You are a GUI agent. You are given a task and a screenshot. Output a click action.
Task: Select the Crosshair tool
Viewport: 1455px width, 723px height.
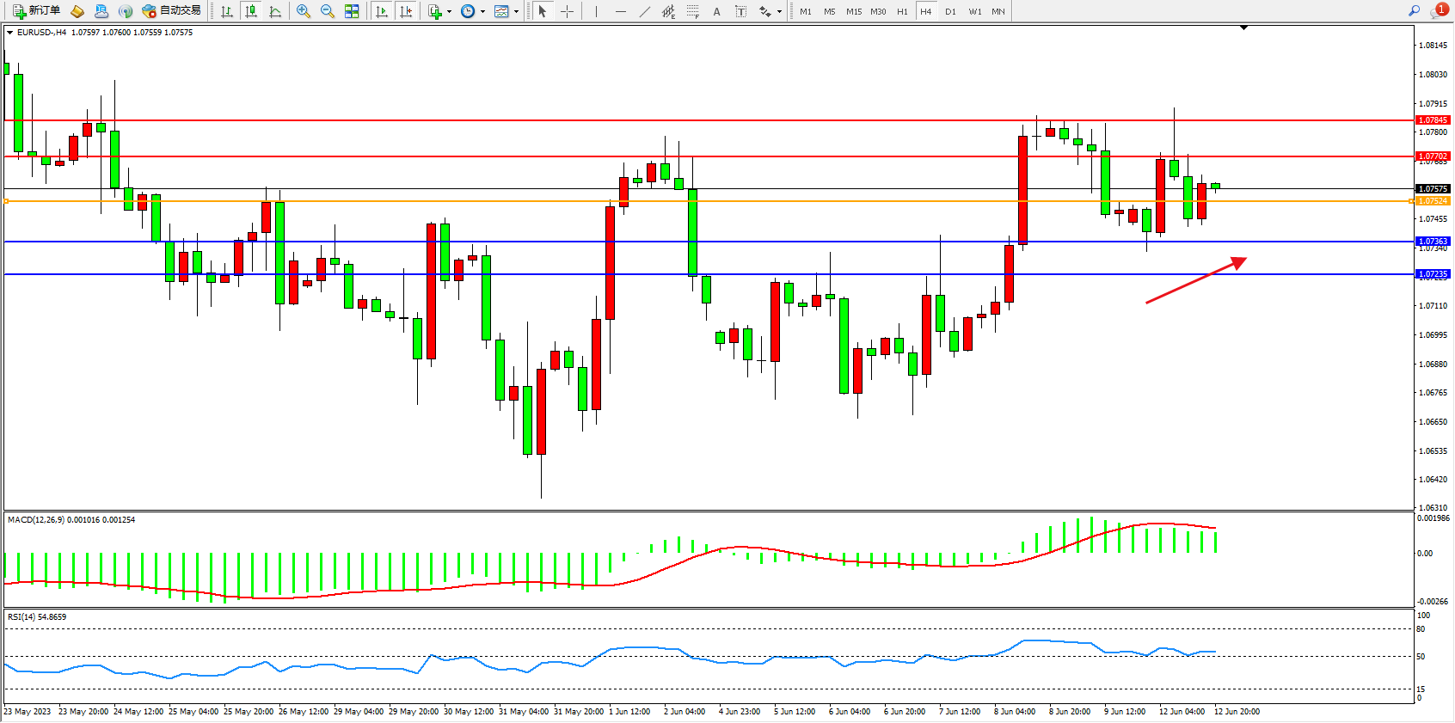568,11
